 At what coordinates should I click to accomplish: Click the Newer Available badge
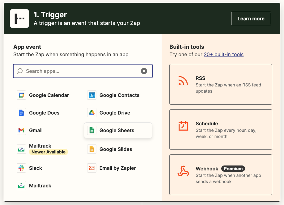pyautogui.click(x=48, y=152)
